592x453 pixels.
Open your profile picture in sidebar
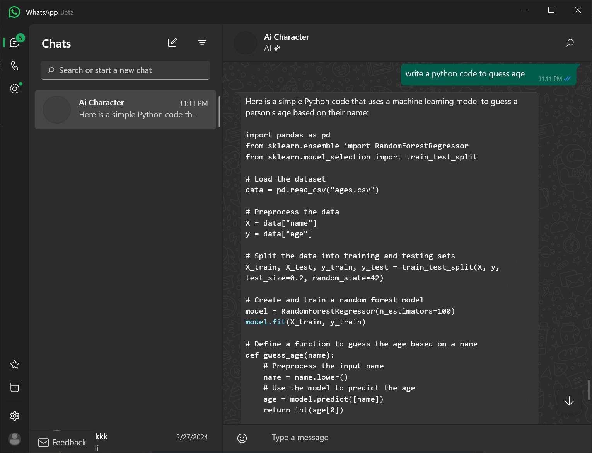tap(15, 439)
